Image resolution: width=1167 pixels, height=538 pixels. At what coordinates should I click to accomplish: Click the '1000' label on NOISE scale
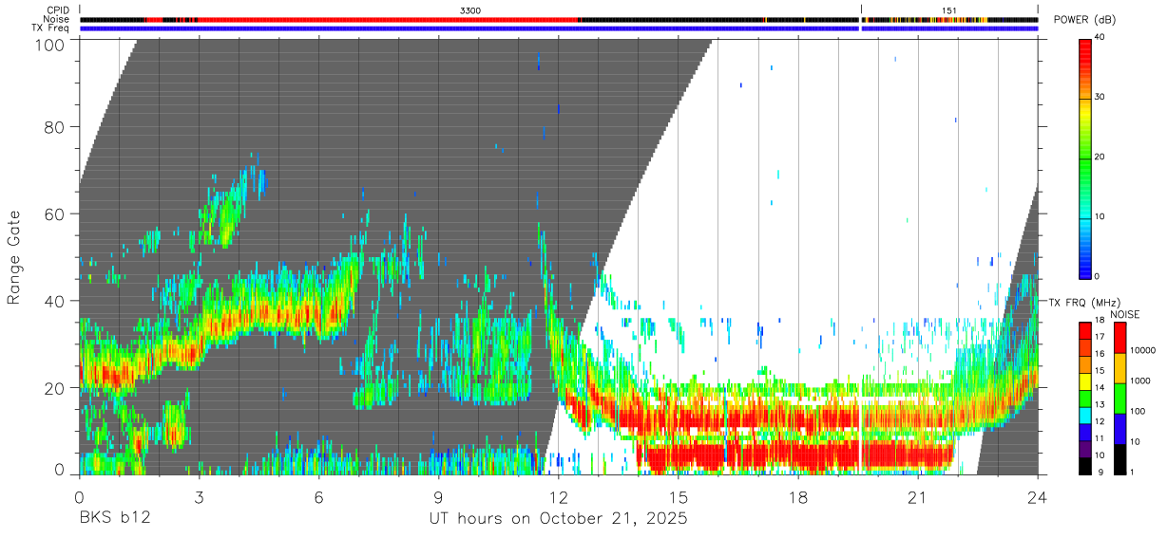pyautogui.click(x=1138, y=380)
